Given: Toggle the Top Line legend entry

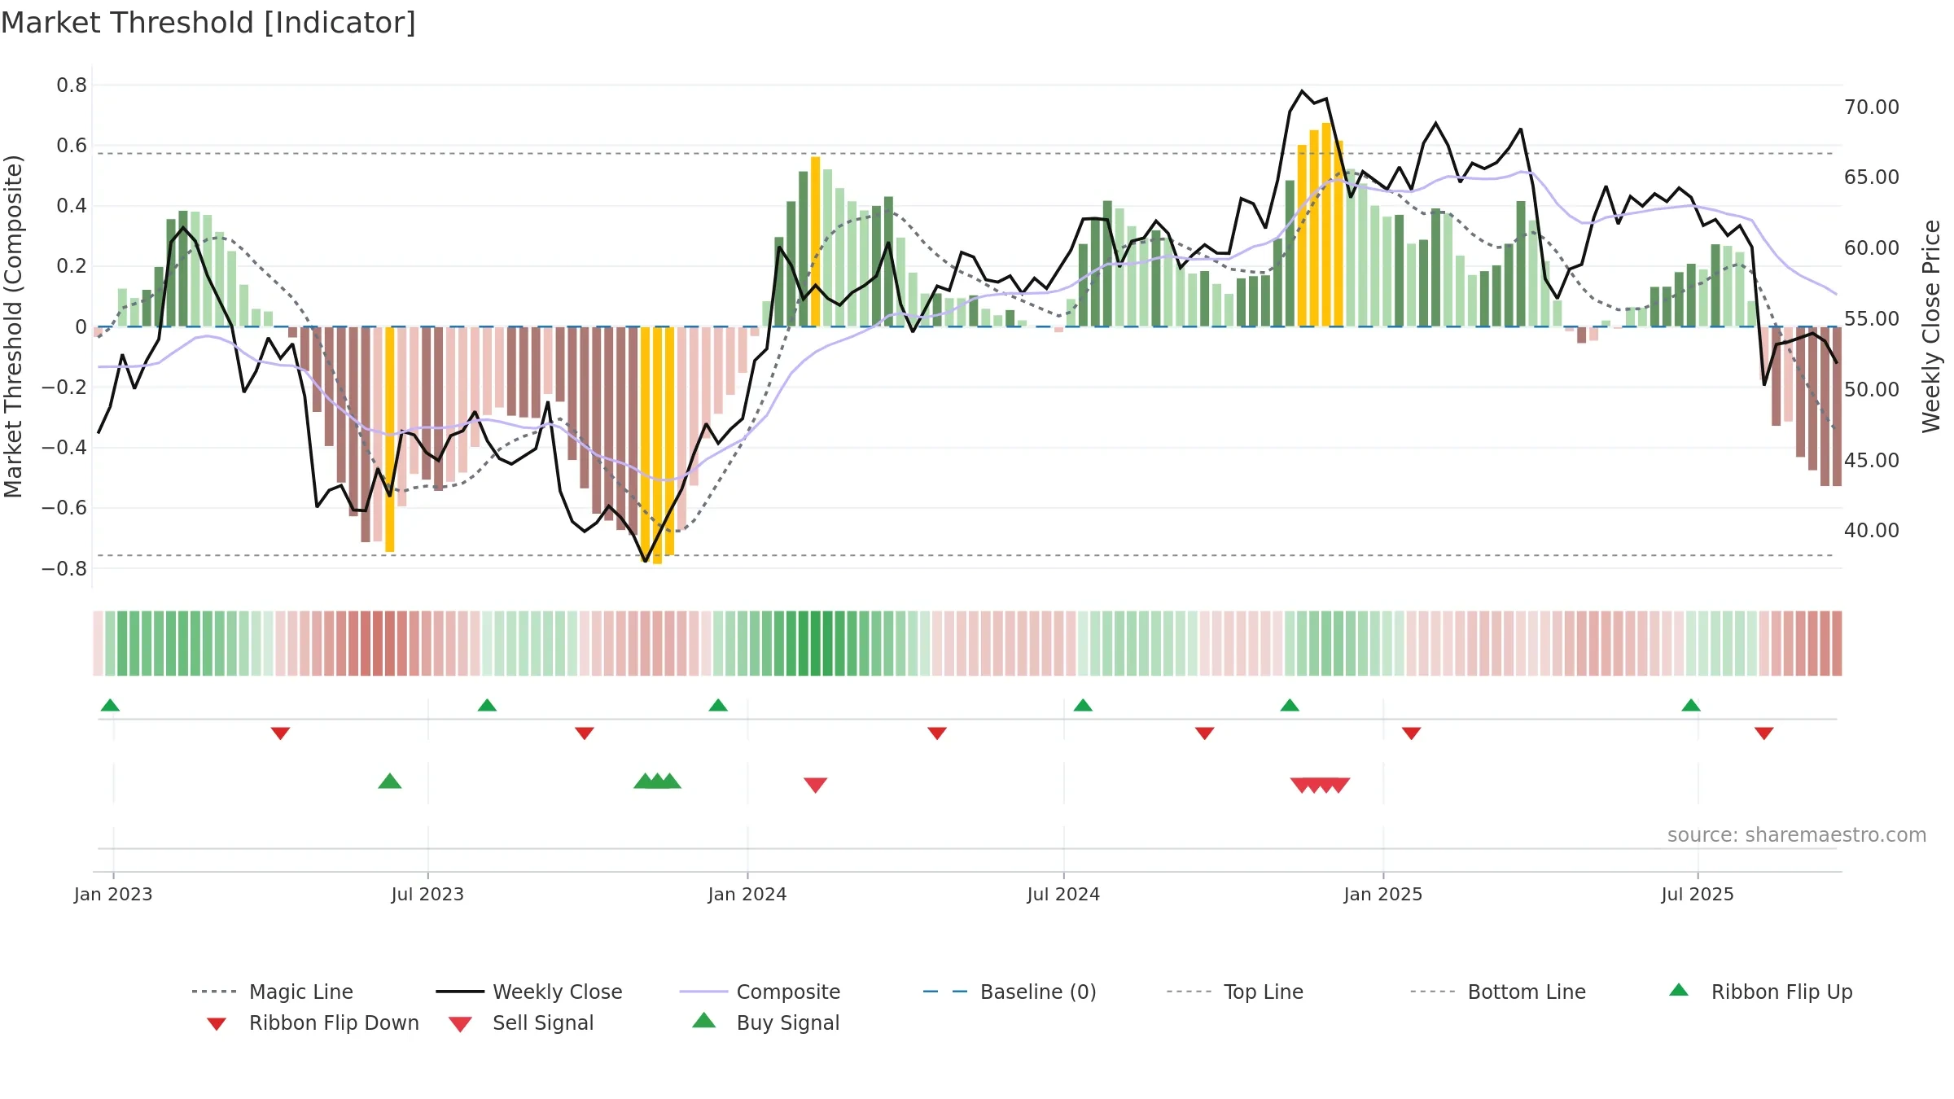Looking at the screenshot, I should coord(1234,992).
